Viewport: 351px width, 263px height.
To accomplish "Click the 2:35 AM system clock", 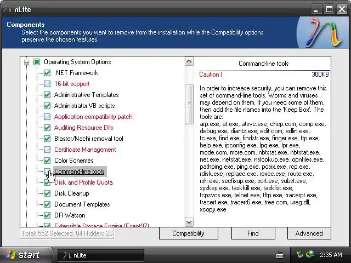I will (x=331, y=255).
